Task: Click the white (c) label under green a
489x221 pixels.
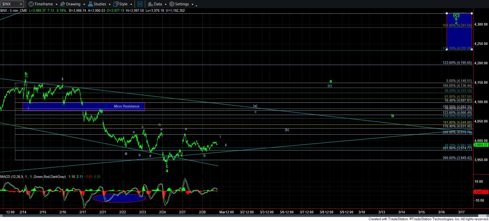Action: [x=330, y=86]
